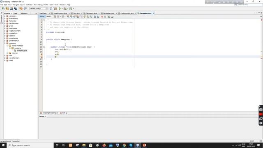Open PowerPoint from the taskbar

[144, 145]
